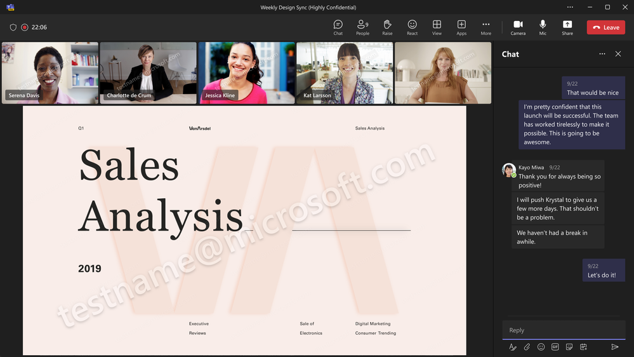Image resolution: width=634 pixels, height=357 pixels.
Task: Show the People participants list
Action: pyautogui.click(x=362, y=27)
